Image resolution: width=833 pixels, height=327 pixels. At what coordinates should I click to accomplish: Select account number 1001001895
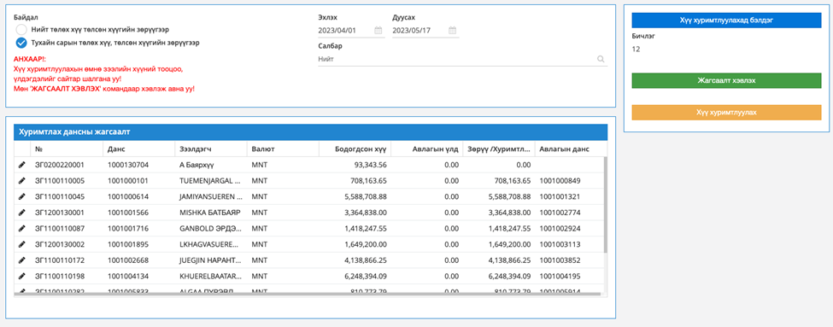(x=128, y=244)
